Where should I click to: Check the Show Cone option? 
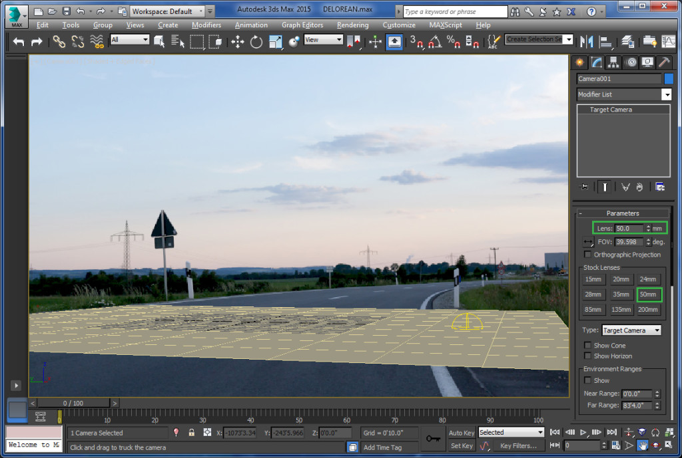[586, 345]
